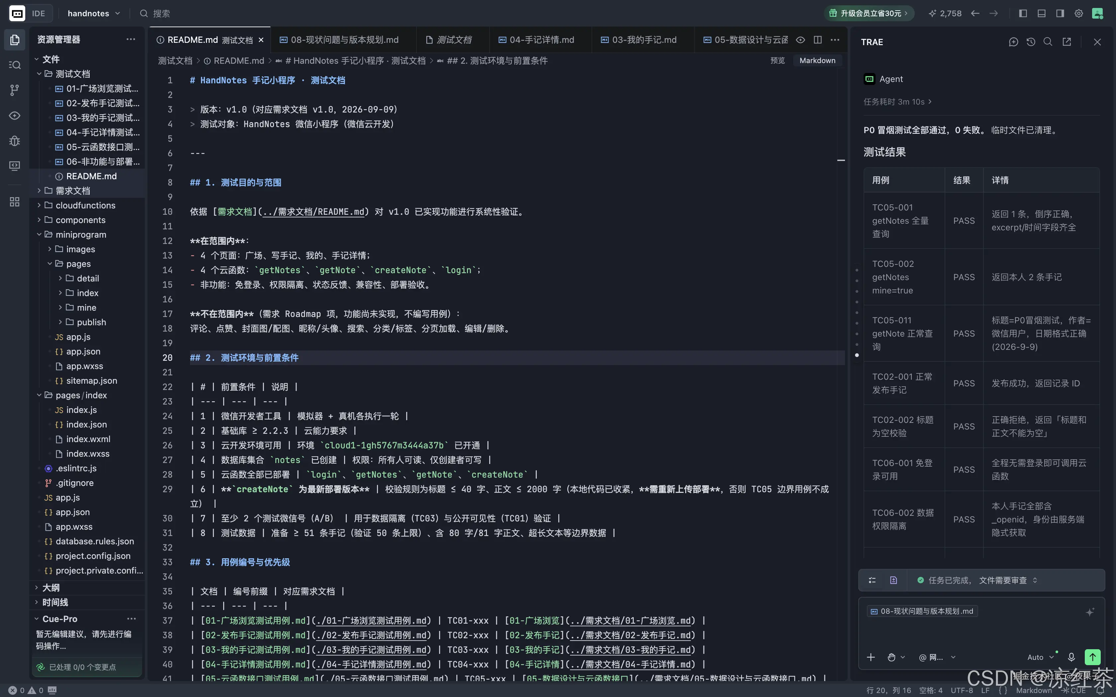The width and height of the screenshot is (1116, 697).
Task: Navigate forward with the right arrow
Action: (x=994, y=13)
